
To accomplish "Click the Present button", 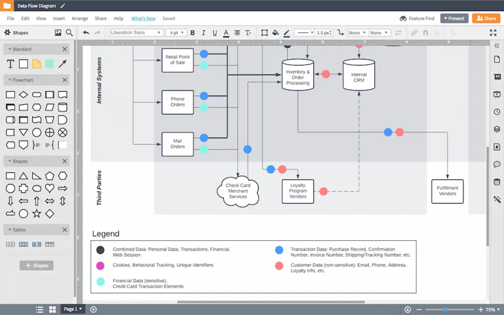I will pos(454,19).
